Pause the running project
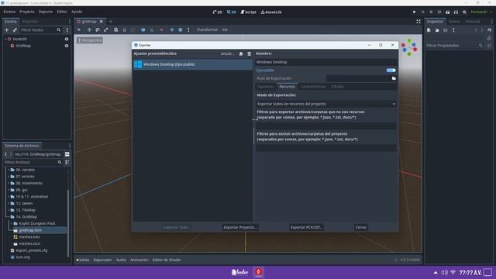 click(x=422, y=12)
